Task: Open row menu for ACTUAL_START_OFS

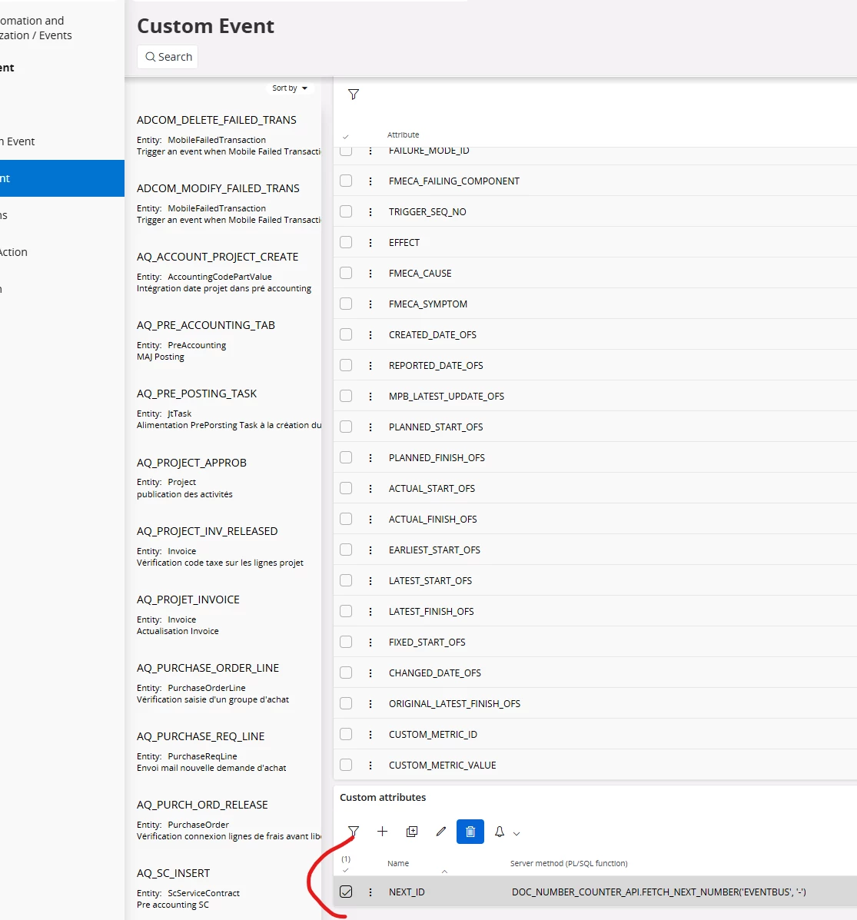Action: (370, 488)
